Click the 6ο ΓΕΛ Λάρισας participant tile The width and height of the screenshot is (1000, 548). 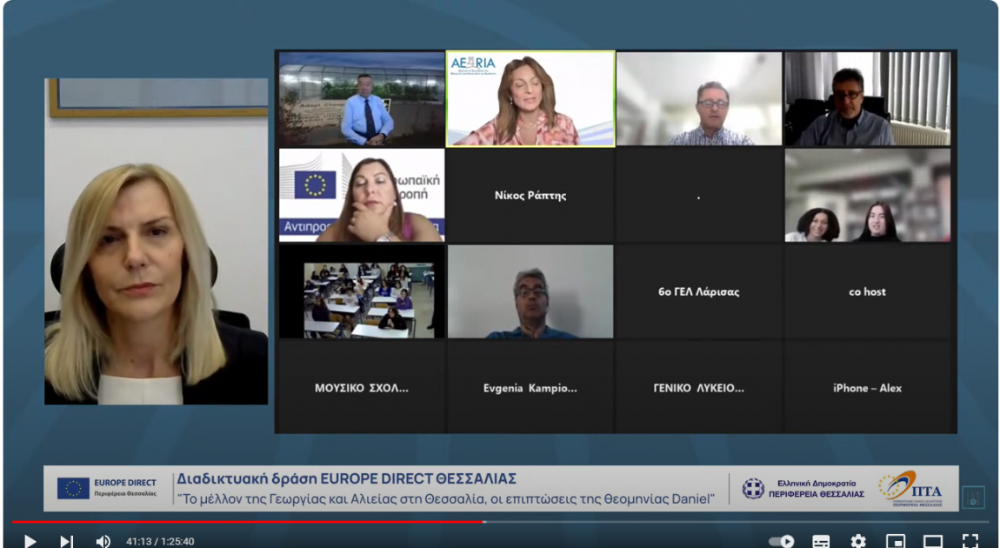(698, 292)
